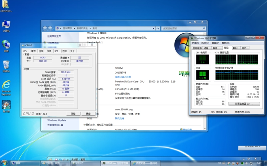The width and height of the screenshot is (267, 166).
Task: Select the 内存 tab in CPU-Z
Action: 49,51
